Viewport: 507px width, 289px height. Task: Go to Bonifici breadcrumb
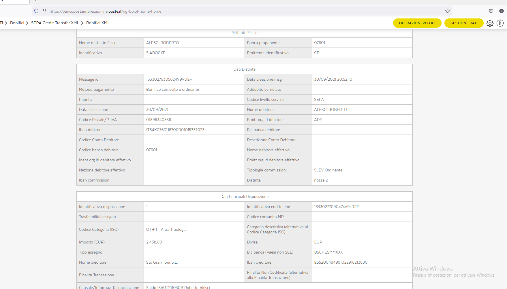click(17, 23)
